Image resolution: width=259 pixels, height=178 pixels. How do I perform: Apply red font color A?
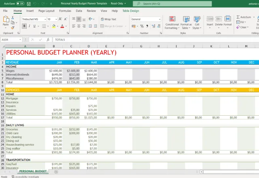click(62, 26)
